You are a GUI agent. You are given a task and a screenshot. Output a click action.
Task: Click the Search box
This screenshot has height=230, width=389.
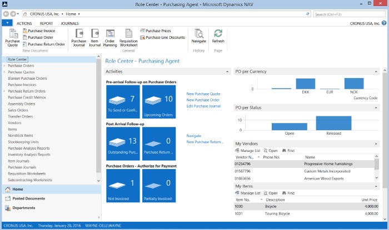coord(350,14)
